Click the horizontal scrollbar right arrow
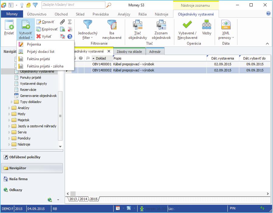This screenshot has height=213, width=273. click(268, 194)
